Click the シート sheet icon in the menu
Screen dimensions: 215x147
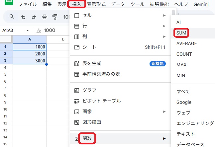77,47
